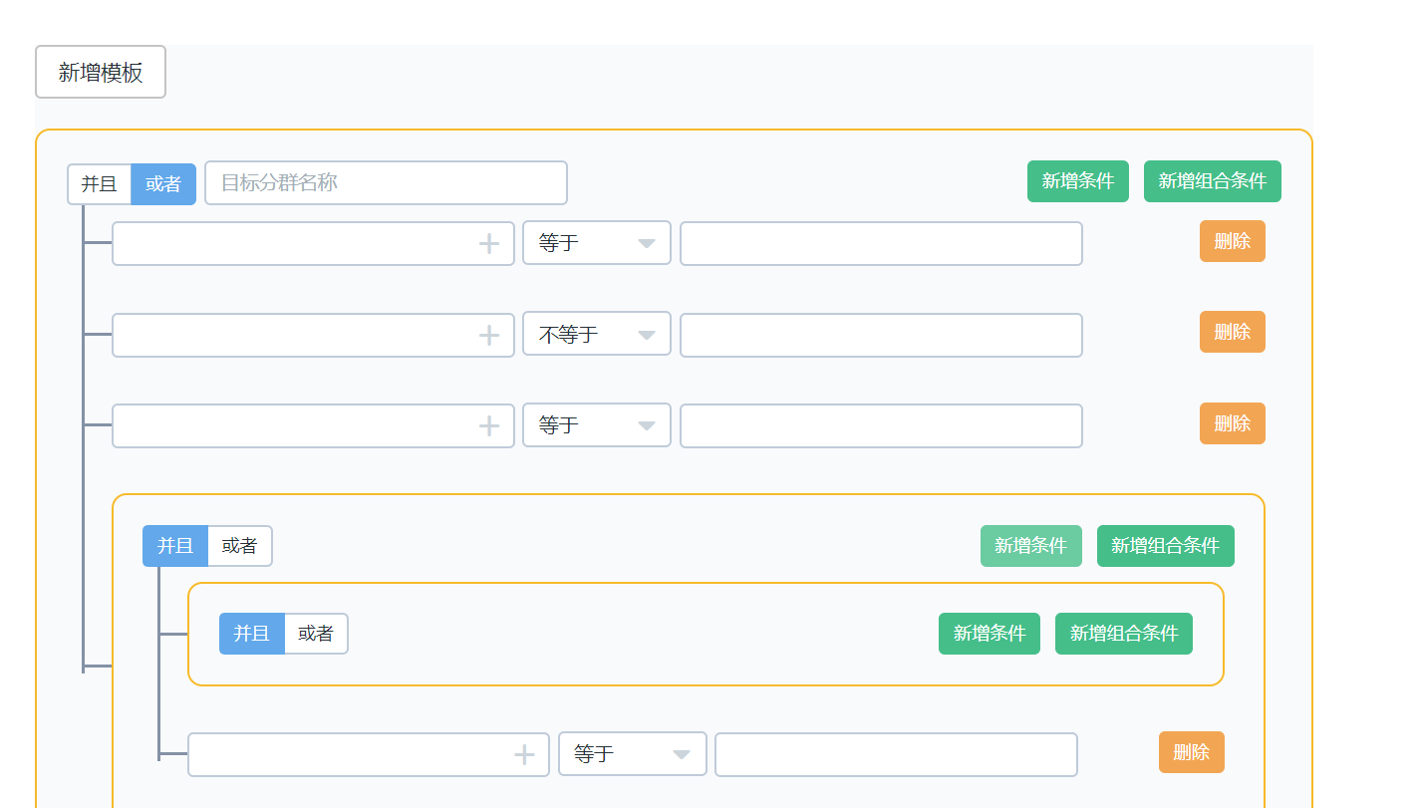Click plus icon in third top-level condition row
Screen dimensions: 1417x808
(x=488, y=426)
